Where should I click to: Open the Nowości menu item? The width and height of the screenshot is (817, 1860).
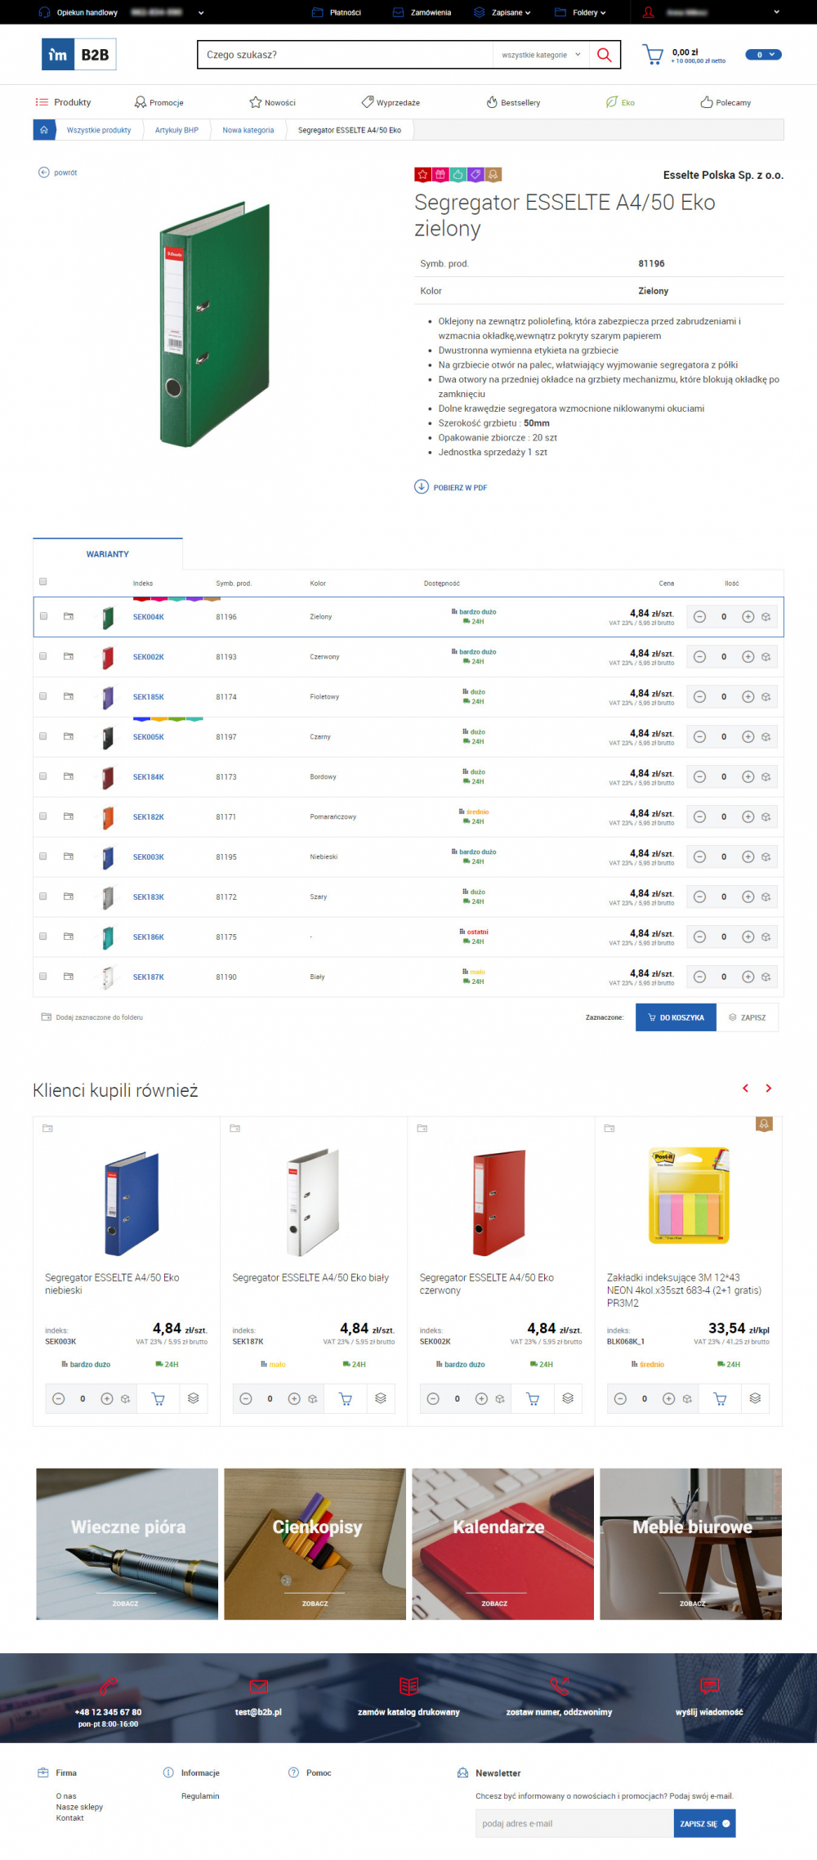[272, 102]
